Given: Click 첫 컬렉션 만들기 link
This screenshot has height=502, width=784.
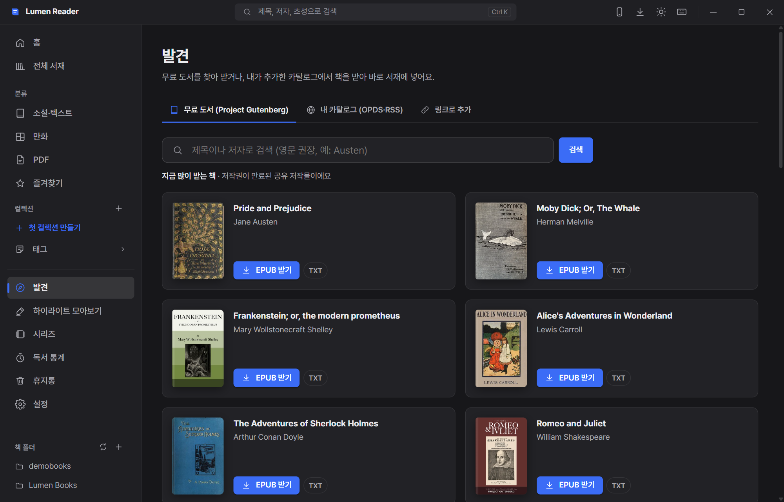Looking at the screenshot, I should 48,228.
